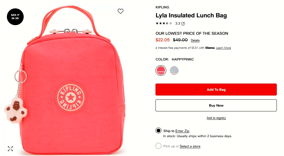
Task: Click the Add To Bag button
Action: click(216, 90)
